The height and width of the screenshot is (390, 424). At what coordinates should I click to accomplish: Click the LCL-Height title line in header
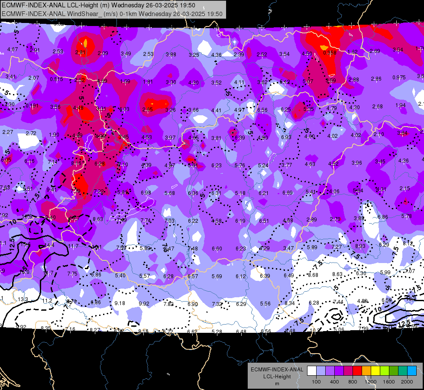point(98,5)
